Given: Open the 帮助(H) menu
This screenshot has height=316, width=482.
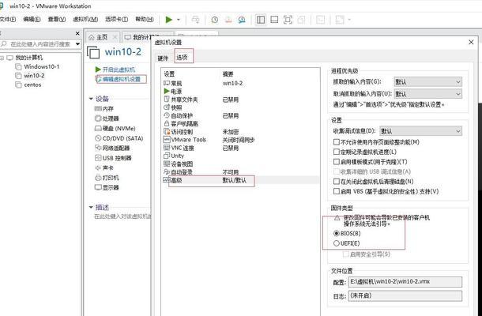Looking at the screenshot, I should [x=145, y=20].
